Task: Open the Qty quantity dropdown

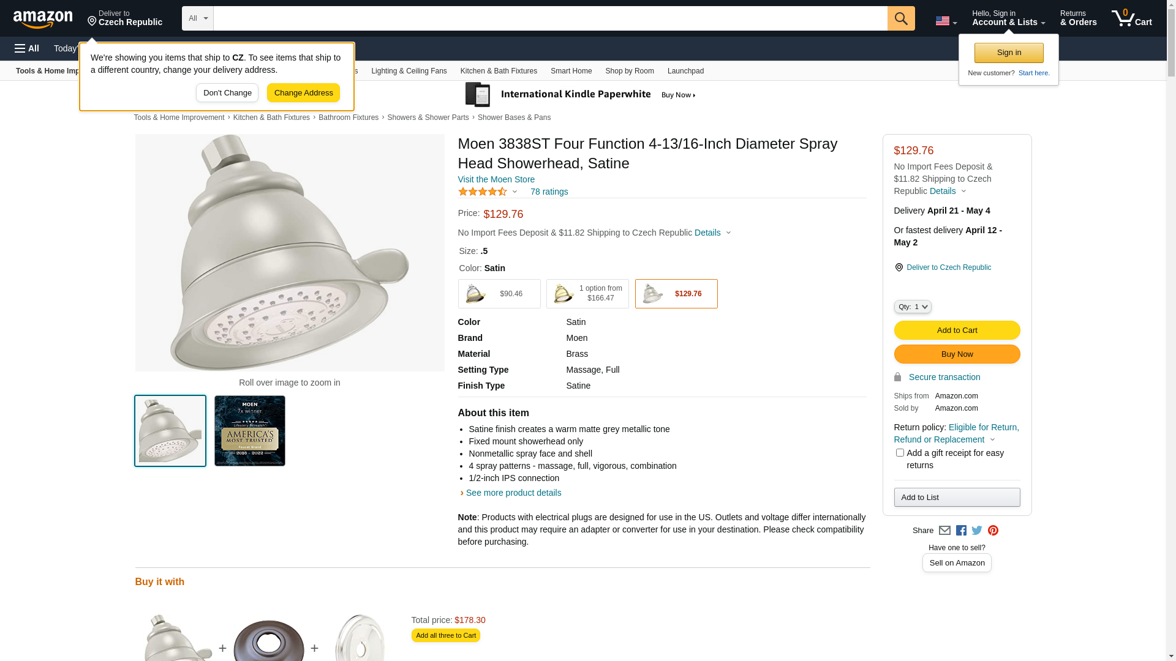Action: click(912, 307)
